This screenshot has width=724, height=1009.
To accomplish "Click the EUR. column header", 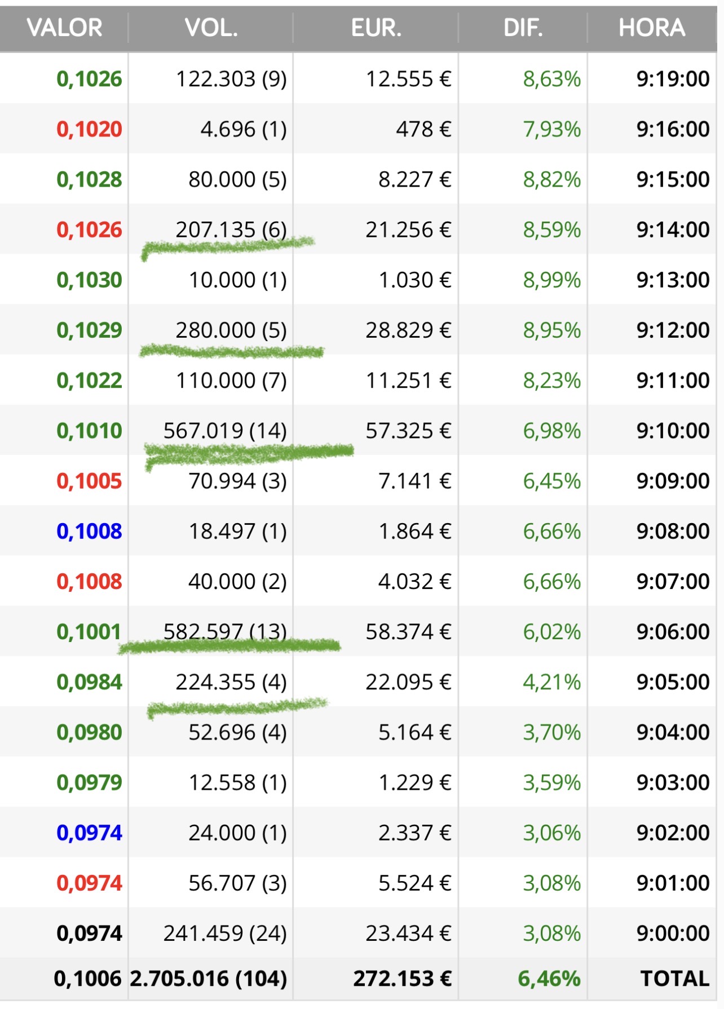I will (x=376, y=28).
